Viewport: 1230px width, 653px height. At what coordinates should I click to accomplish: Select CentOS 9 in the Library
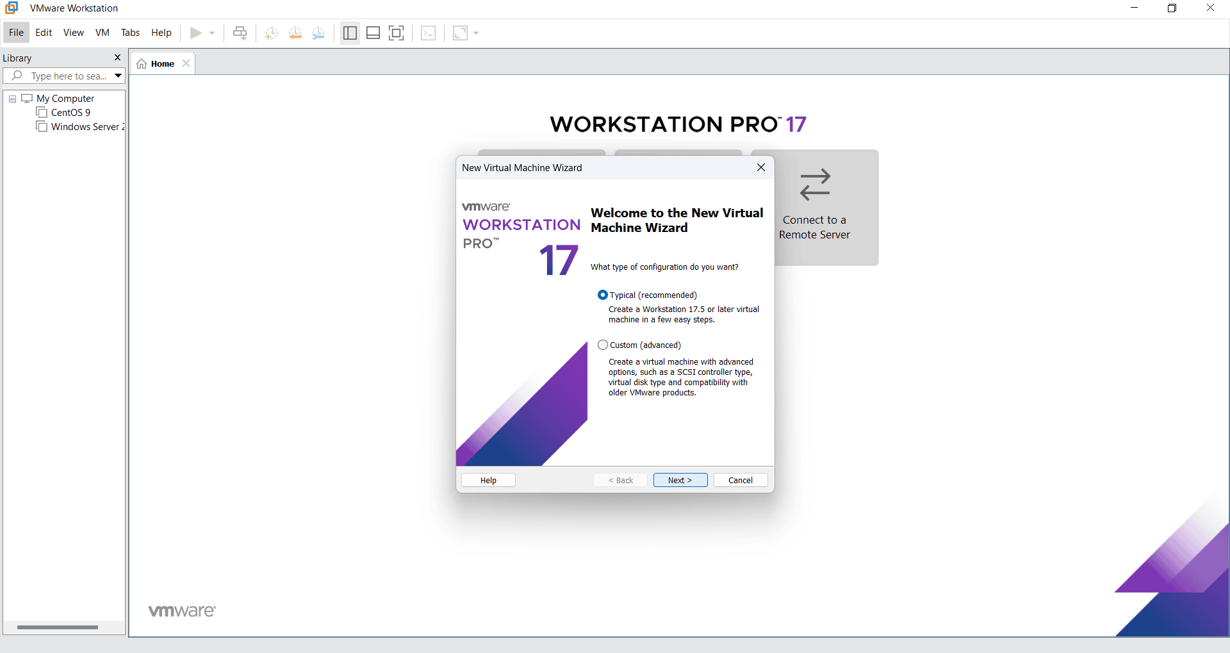click(x=70, y=113)
